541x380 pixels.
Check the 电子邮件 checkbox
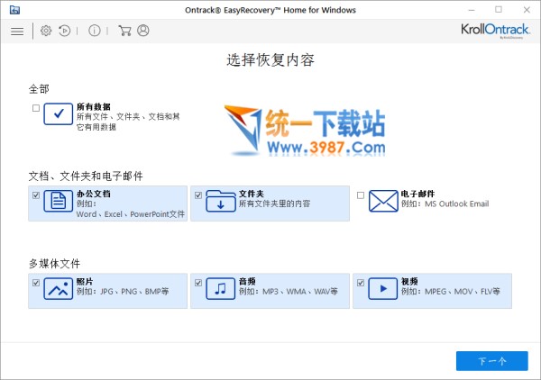[361, 195]
